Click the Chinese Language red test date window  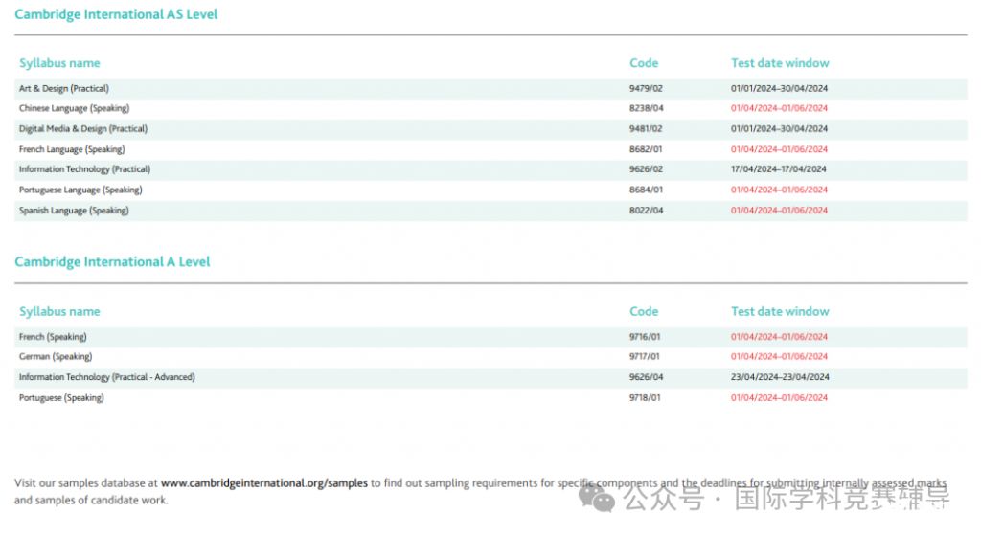pos(779,108)
